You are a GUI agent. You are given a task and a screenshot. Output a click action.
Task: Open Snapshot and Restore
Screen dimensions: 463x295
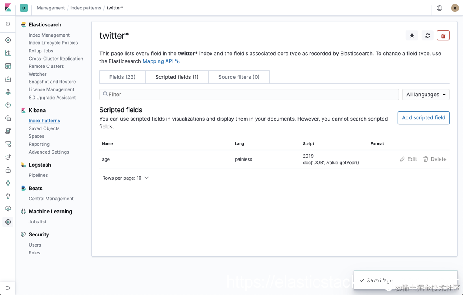coord(52,82)
